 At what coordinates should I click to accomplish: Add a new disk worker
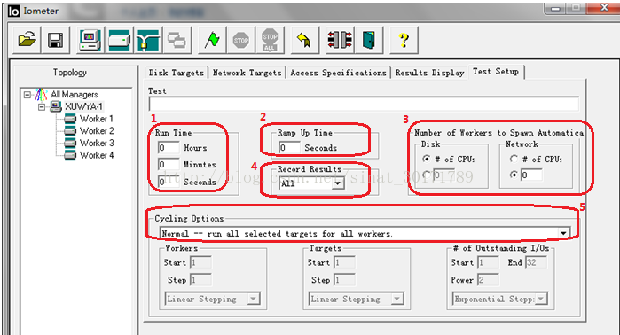(x=119, y=40)
